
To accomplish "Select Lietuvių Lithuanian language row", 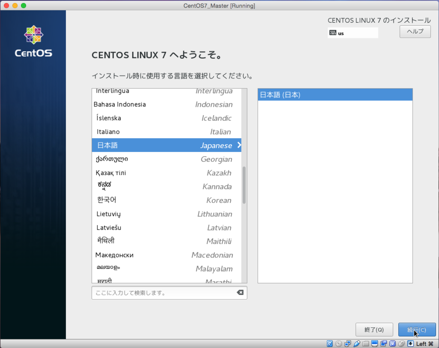I will [x=167, y=214].
